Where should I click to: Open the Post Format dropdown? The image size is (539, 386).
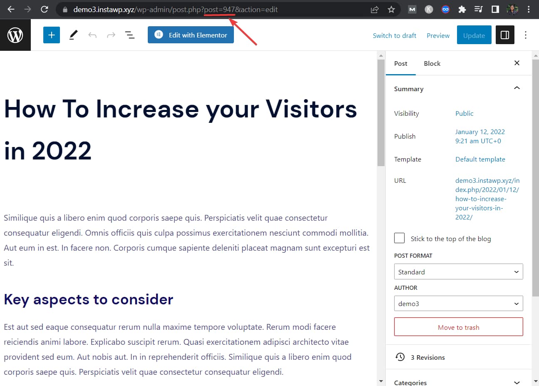458,271
